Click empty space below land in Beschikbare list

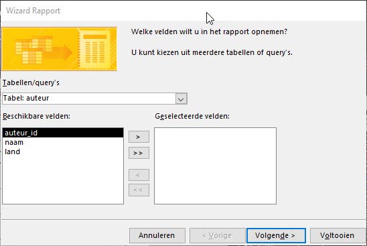pos(63,180)
